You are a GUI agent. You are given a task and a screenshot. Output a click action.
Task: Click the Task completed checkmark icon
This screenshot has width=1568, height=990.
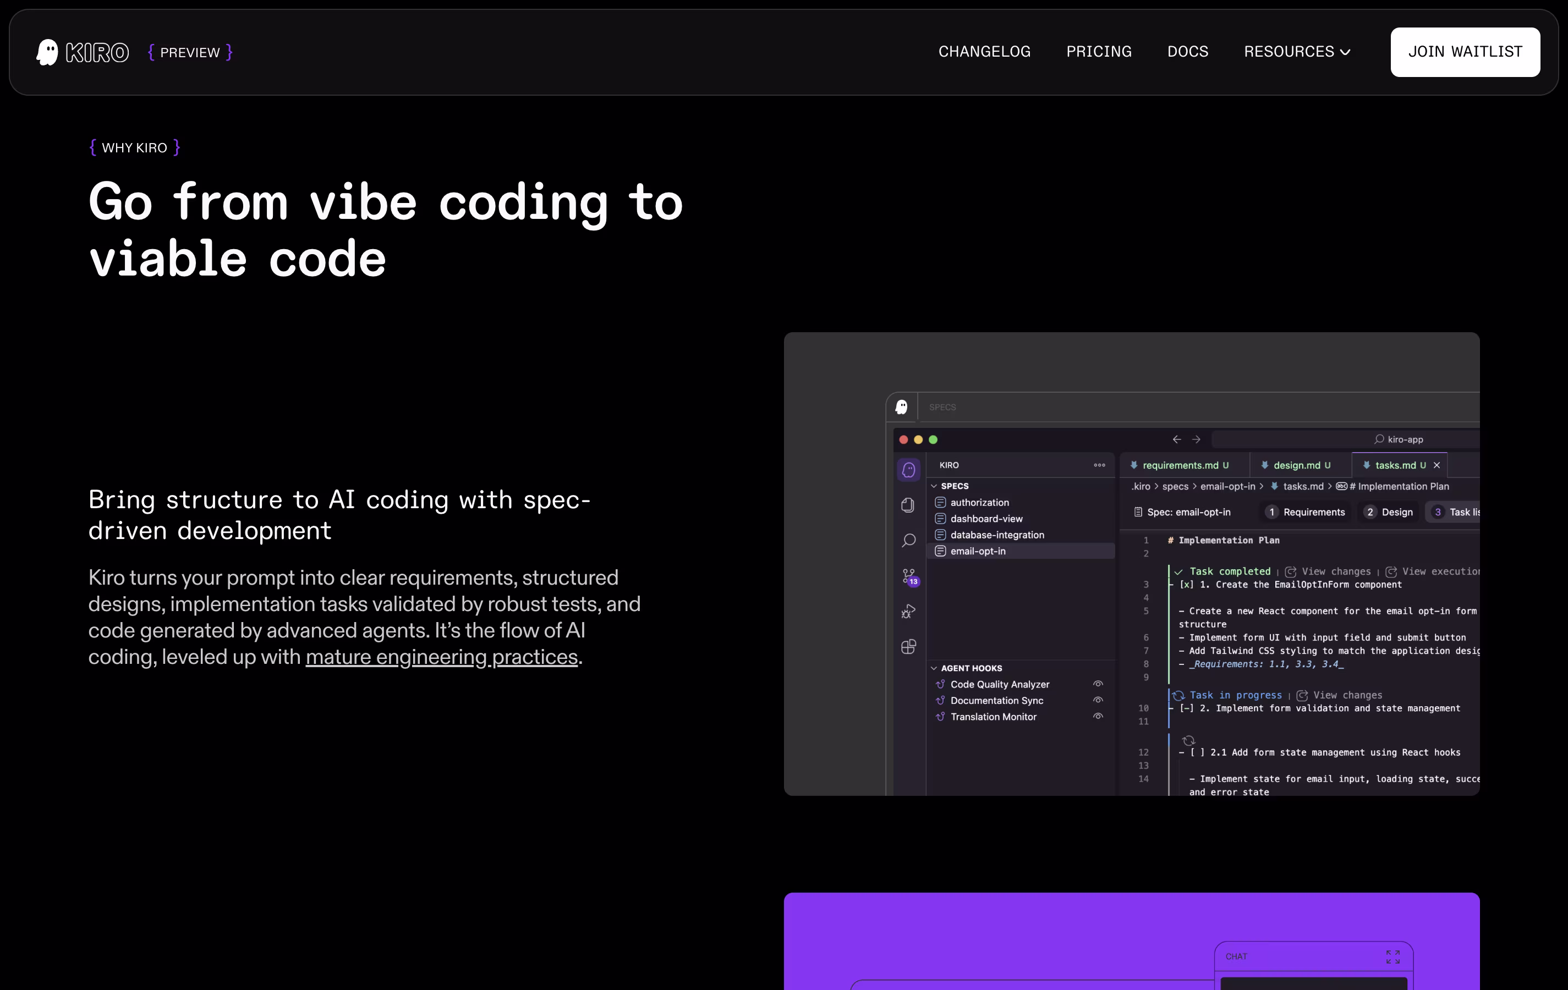(x=1178, y=571)
